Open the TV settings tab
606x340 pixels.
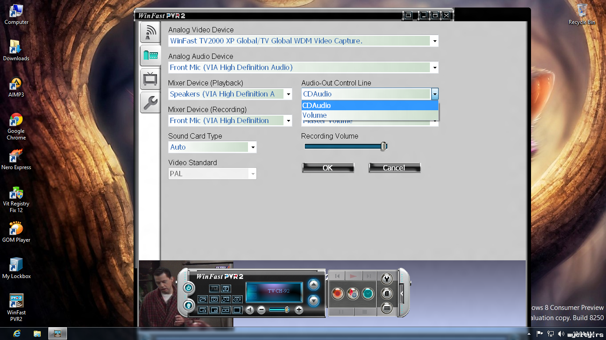150,79
